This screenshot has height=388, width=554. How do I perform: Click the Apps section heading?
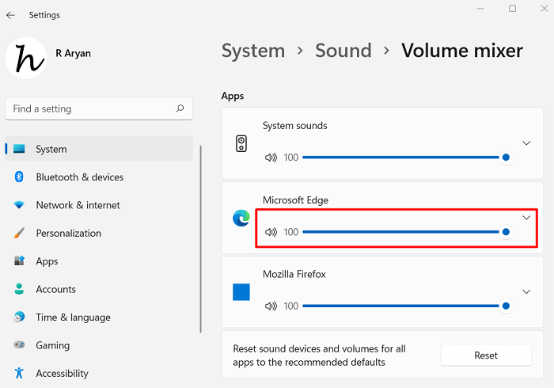(x=233, y=96)
